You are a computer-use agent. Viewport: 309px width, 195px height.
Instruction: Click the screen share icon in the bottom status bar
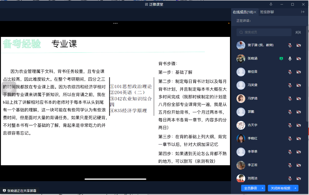point(4,191)
